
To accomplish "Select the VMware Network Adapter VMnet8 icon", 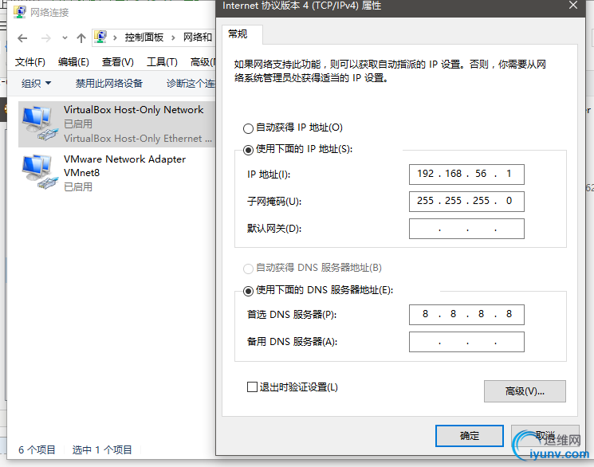I will (x=39, y=172).
